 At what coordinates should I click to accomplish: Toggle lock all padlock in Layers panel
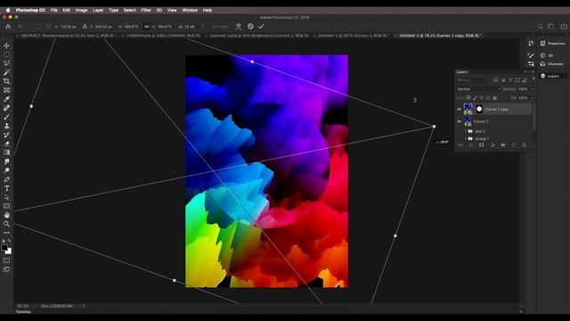495,98
